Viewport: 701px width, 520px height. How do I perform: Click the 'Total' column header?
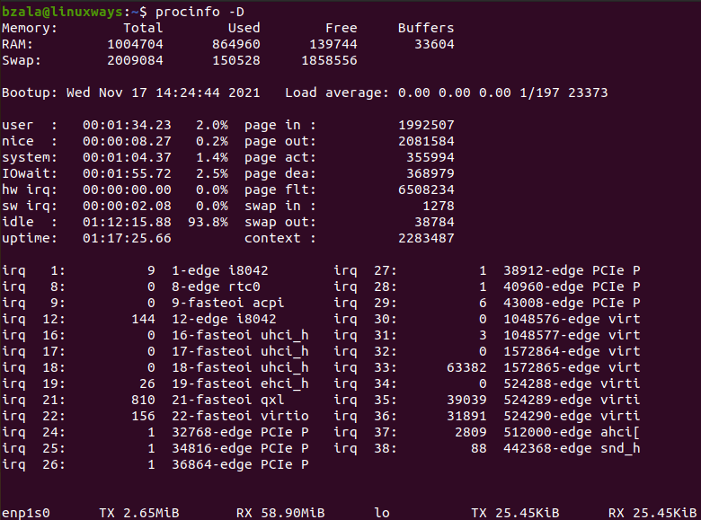[x=143, y=28]
